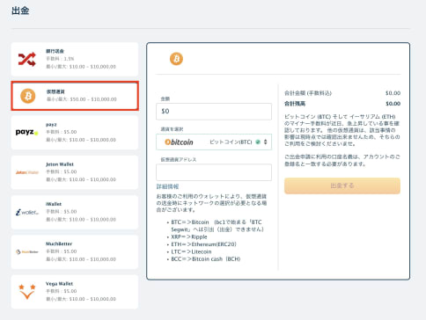Click the Vega Wallet stars logo
The image size is (426, 320).
point(27,292)
